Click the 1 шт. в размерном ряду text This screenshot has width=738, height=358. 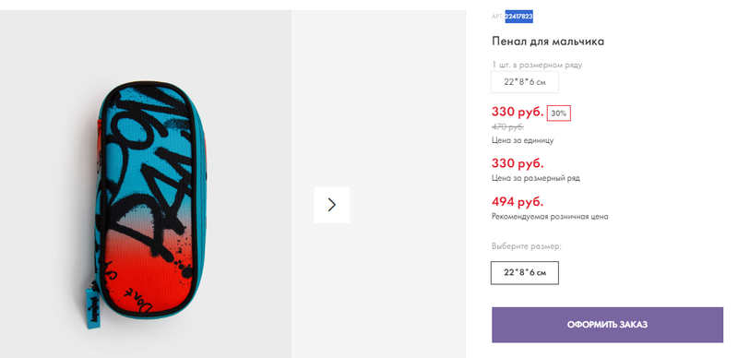(537, 65)
